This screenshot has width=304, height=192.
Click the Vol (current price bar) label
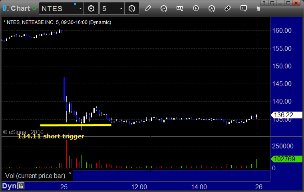click(x=35, y=176)
